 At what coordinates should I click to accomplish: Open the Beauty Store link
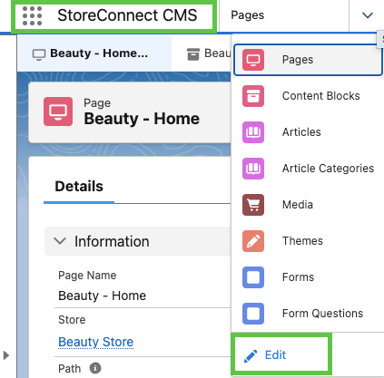point(95,342)
